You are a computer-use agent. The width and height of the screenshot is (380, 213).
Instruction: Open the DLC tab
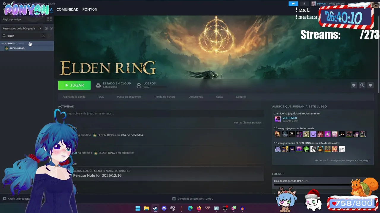pyautogui.click(x=101, y=97)
